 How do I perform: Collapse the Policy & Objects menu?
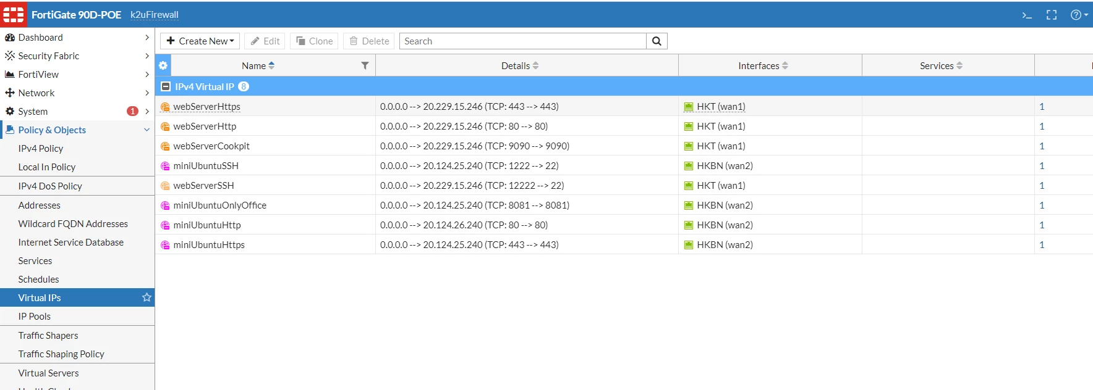point(77,130)
